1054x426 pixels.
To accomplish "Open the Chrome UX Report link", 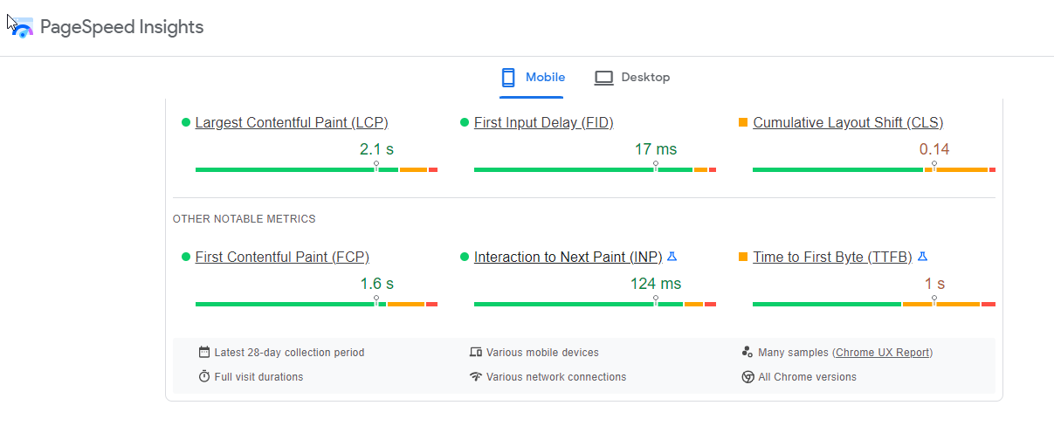I will click(x=882, y=353).
